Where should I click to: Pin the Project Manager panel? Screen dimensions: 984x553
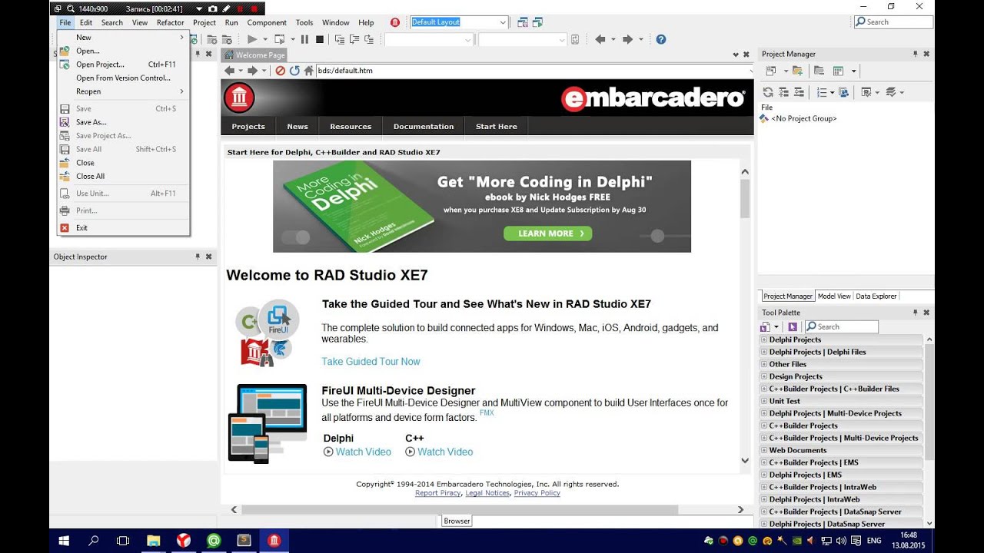[915, 54]
